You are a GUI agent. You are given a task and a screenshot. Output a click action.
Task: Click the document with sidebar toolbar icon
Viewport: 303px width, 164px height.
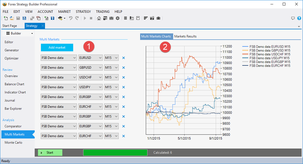(x=132, y=18)
